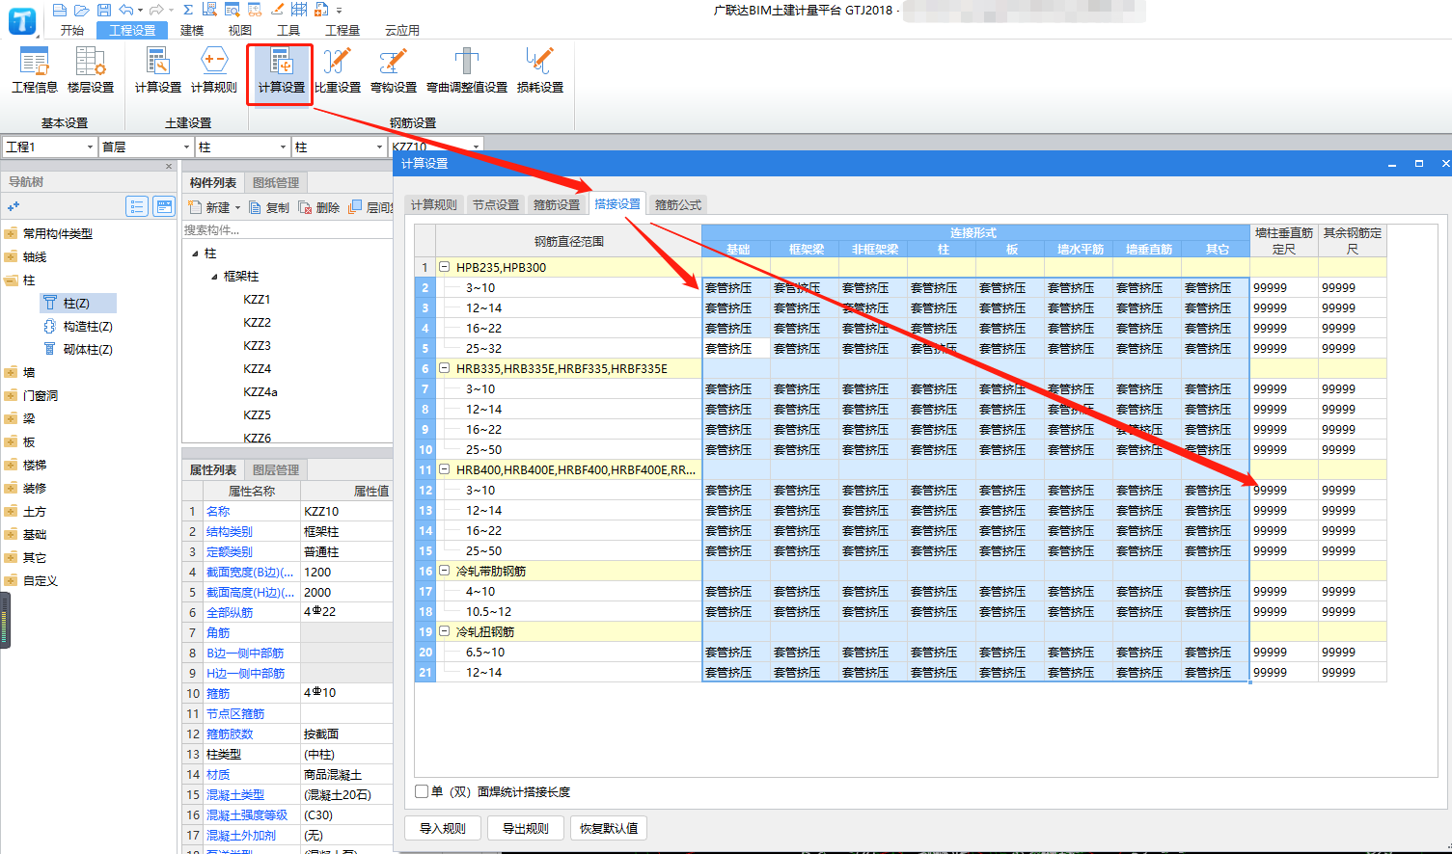Open 工程信息 project info

(x=35, y=70)
